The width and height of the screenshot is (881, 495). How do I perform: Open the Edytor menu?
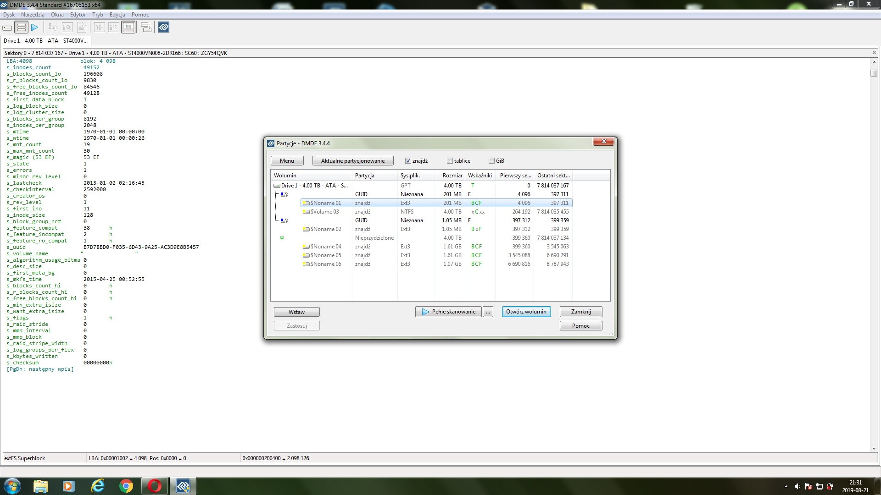(x=78, y=15)
